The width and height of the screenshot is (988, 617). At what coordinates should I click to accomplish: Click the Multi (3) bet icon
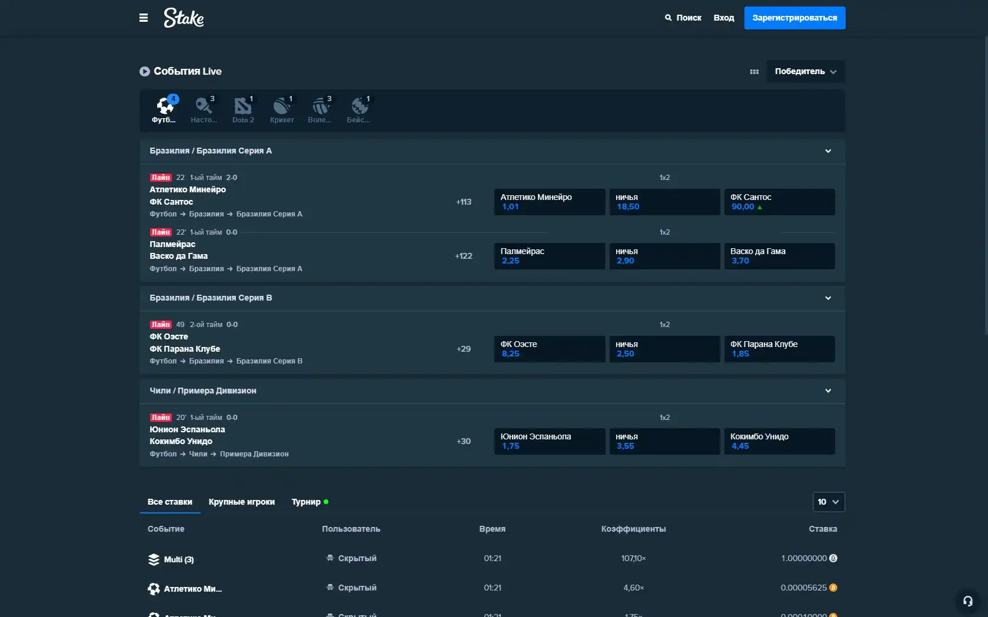pyautogui.click(x=154, y=559)
